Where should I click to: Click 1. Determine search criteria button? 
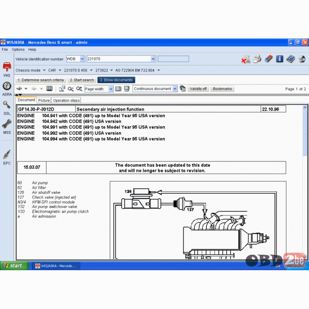[x=40, y=80]
